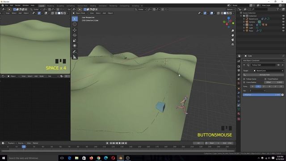This screenshot has height=161, width=286.
Task: Click the Offset value field
Action: pyautogui.click(x=274, y=82)
